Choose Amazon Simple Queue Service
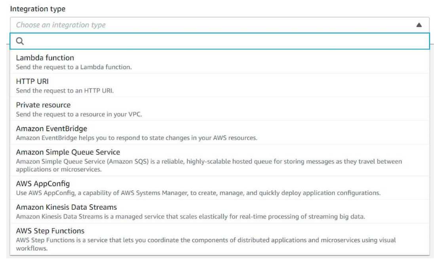 [x=220, y=160]
